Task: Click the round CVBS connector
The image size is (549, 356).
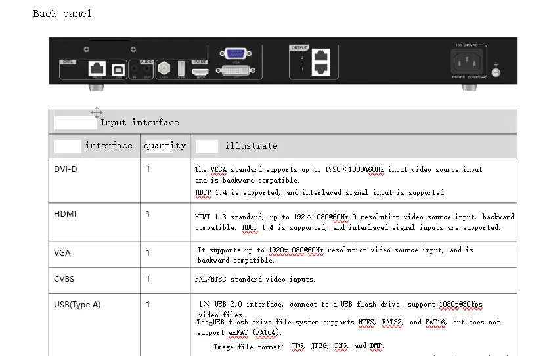Action: (x=164, y=68)
